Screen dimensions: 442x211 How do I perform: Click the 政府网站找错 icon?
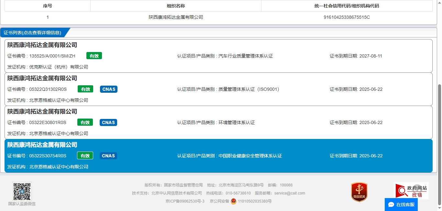[411, 191]
